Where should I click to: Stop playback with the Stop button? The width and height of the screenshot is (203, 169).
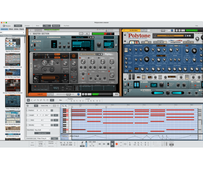click(x=108, y=144)
